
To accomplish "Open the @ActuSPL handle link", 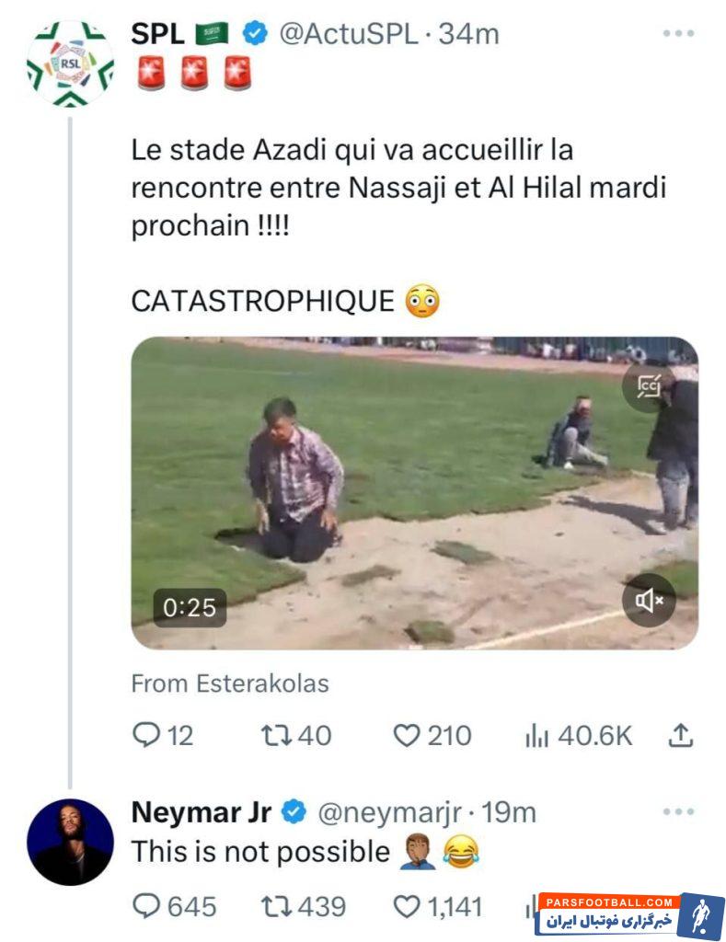I will point(350,34).
